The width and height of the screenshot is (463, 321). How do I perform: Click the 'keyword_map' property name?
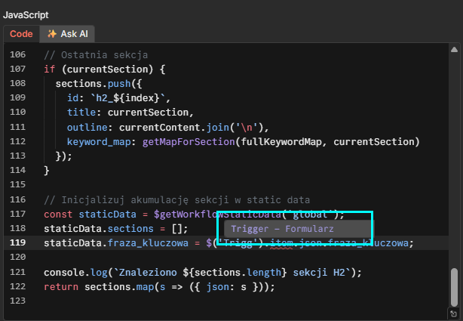pos(99,142)
